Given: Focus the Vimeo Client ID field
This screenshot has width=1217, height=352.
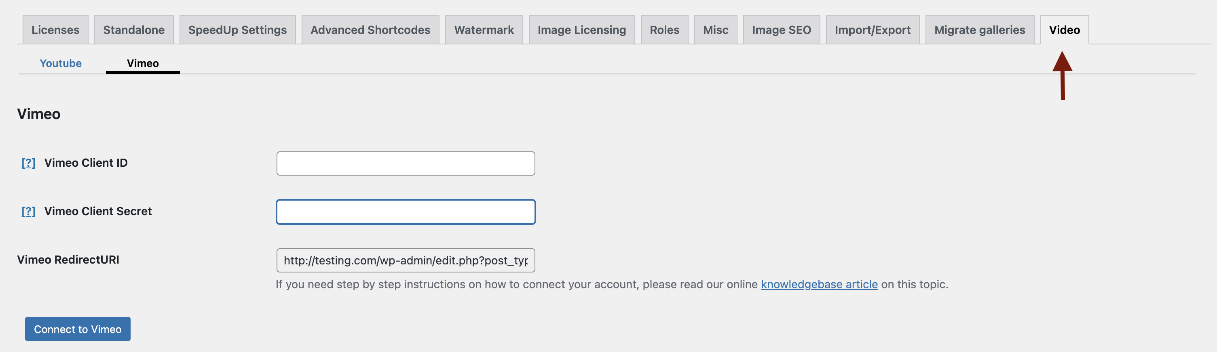Looking at the screenshot, I should point(406,163).
